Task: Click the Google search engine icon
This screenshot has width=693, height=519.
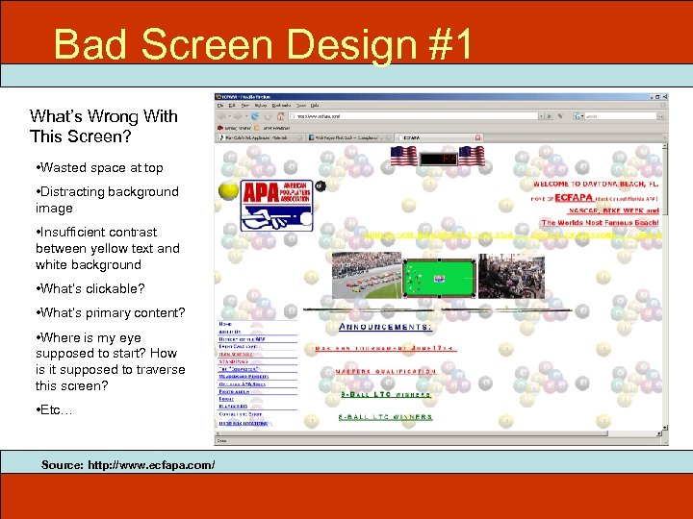Action: click(577, 116)
